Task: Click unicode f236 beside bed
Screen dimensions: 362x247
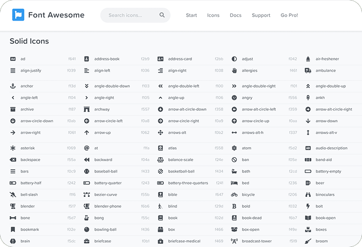Action: tap(292, 183)
